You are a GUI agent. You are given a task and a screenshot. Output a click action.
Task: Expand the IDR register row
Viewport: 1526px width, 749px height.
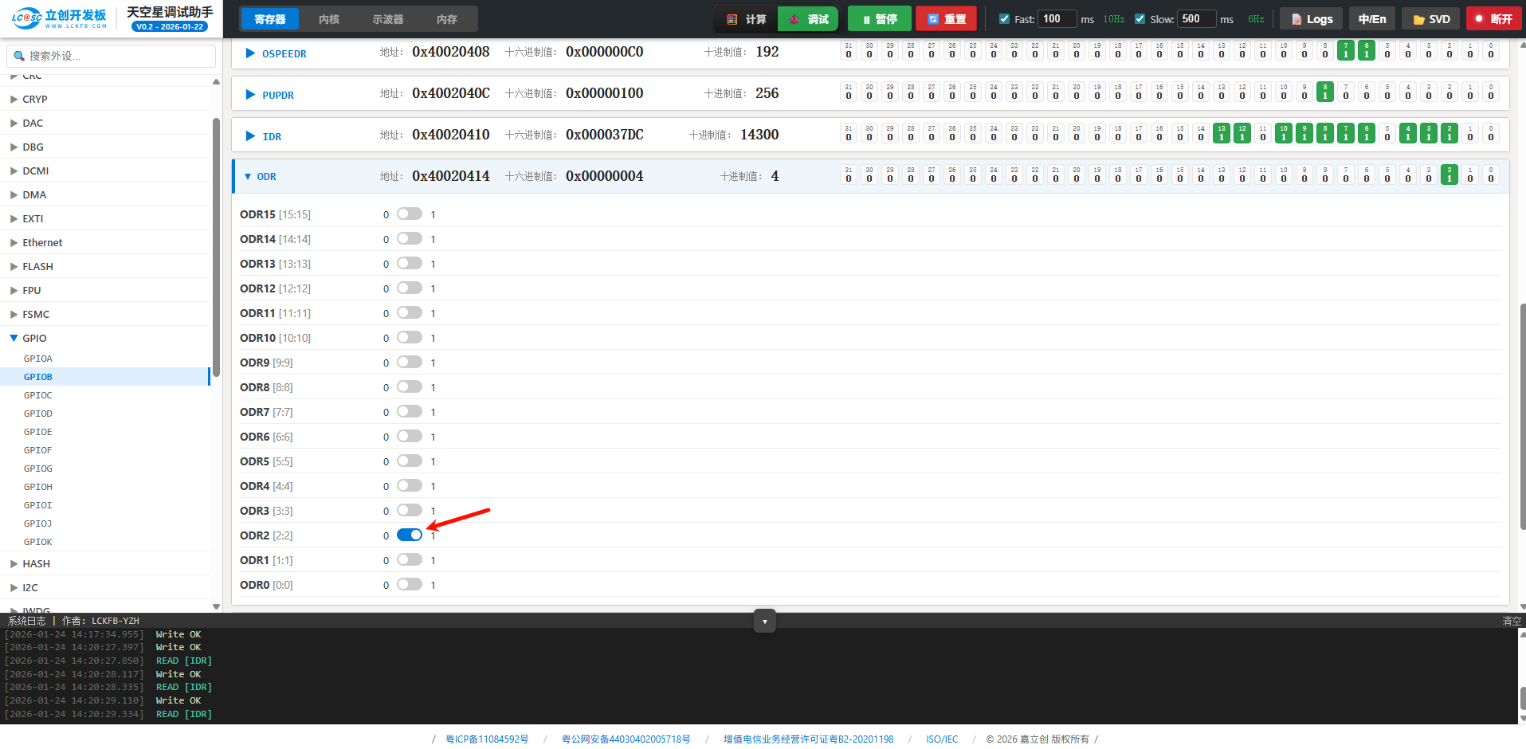(250, 136)
